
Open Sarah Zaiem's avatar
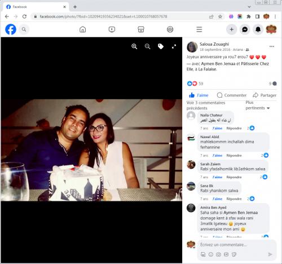[x=191, y=165]
